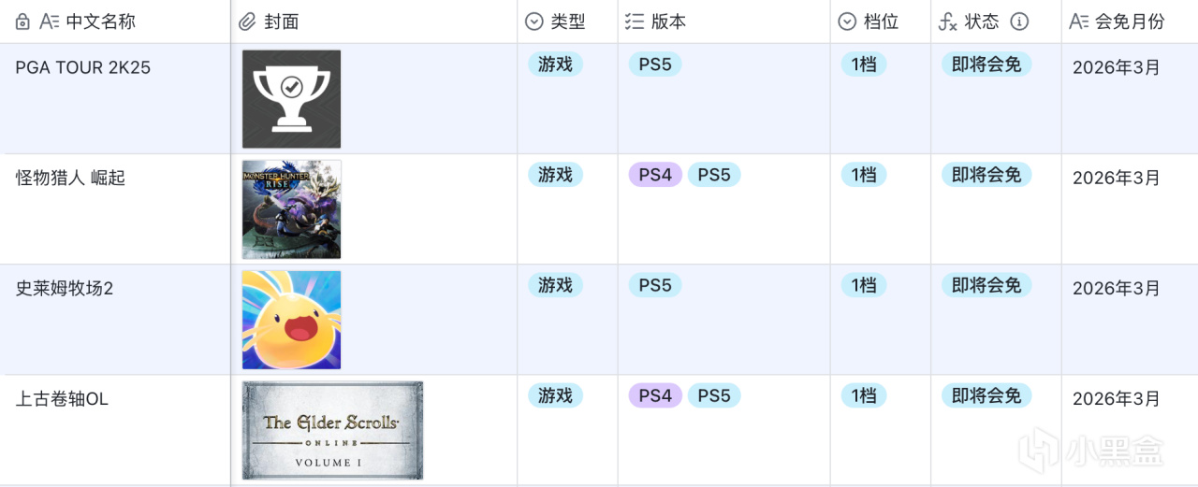Image resolution: width=1198 pixels, height=487 pixels.
Task: Click the single-select icon beside 类型
Action: [x=534, y=21]
